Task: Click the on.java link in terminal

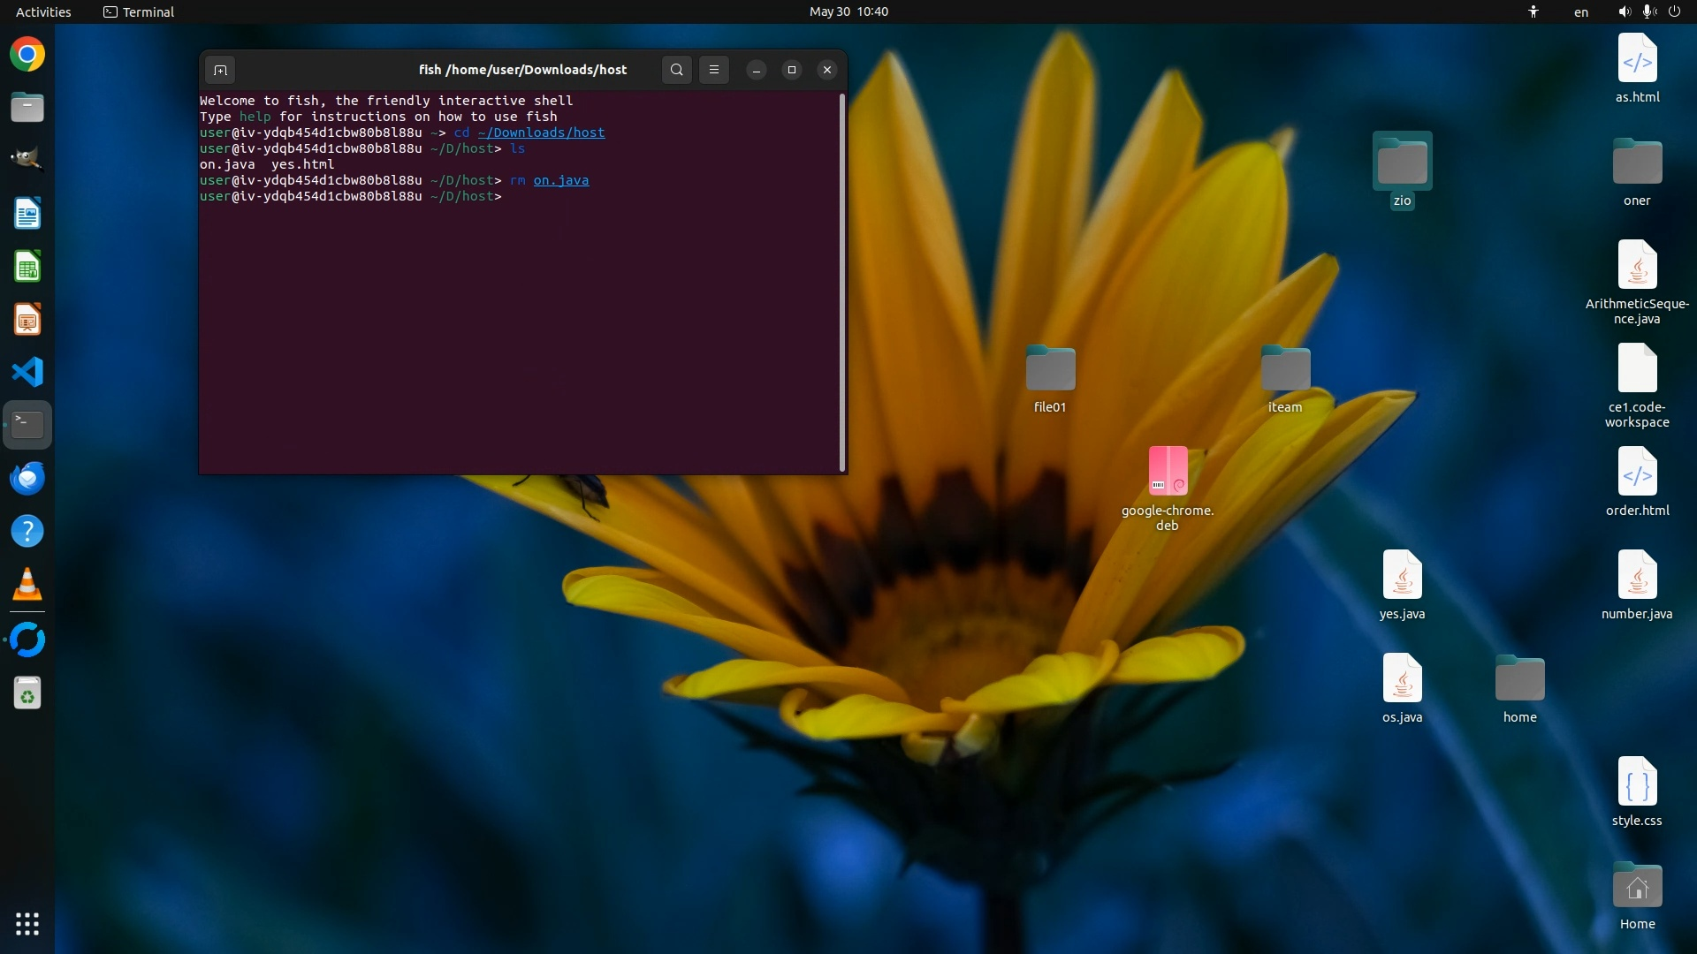Action: pyautogui.click(x=560, y=180)
